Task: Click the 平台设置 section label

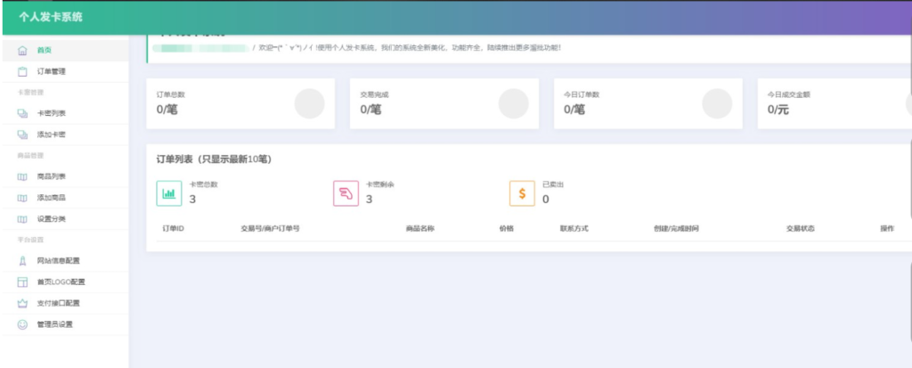Action: 30,240
